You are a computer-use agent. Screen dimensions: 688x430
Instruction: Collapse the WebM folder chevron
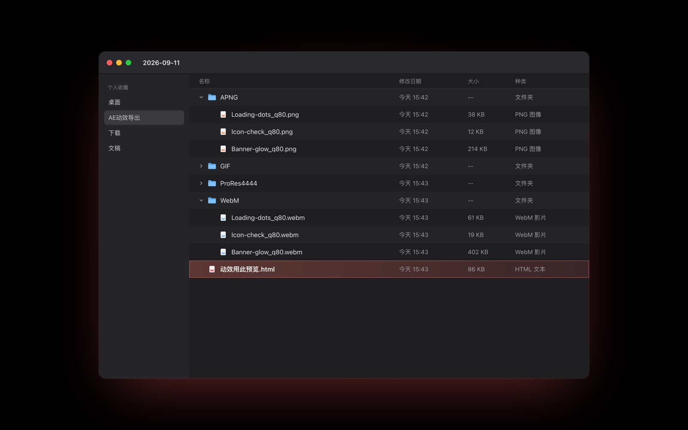tap(201, 200)
